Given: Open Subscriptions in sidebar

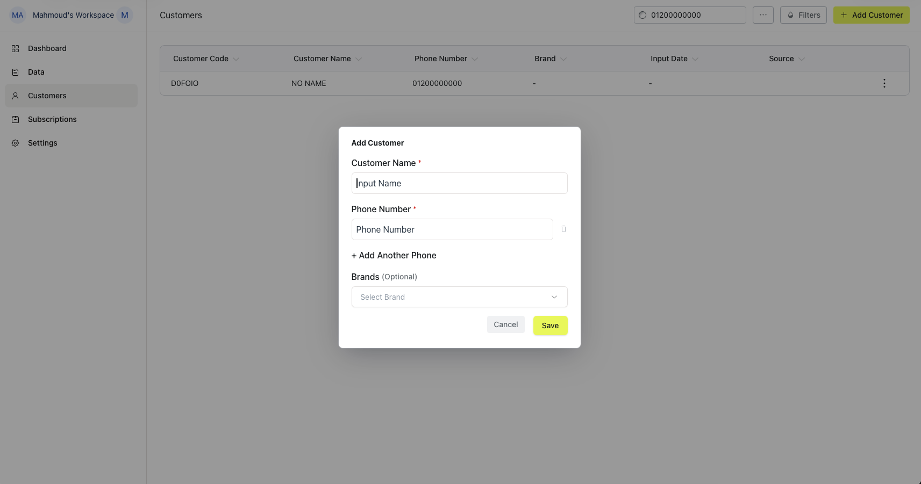Looking at the screenshot, I should pyautogui.click(x=72, y=119).
